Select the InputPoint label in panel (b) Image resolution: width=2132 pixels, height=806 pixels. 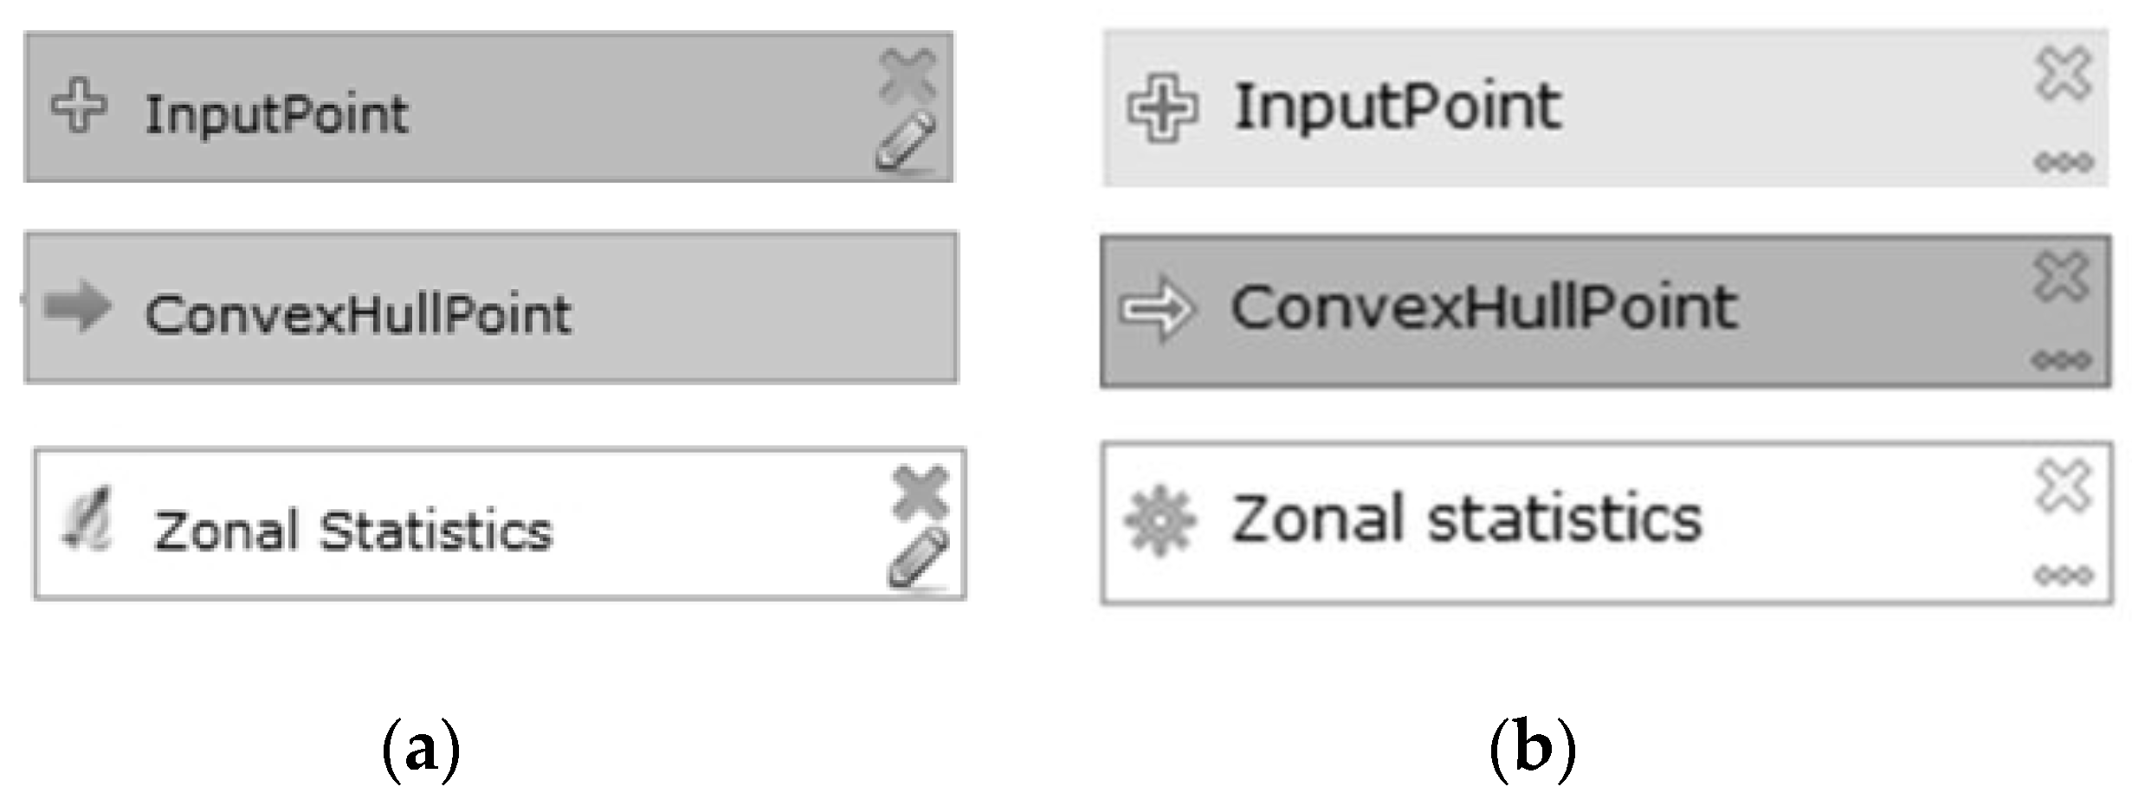pyautogui.click(x=1398, y=107)
